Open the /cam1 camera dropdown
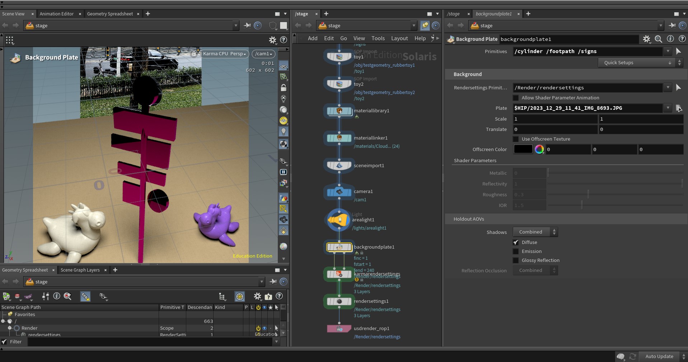 point(264,54)
